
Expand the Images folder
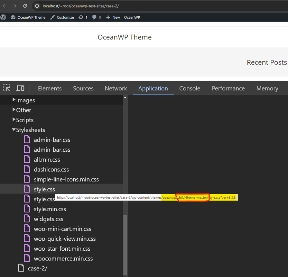pos(14,100)
